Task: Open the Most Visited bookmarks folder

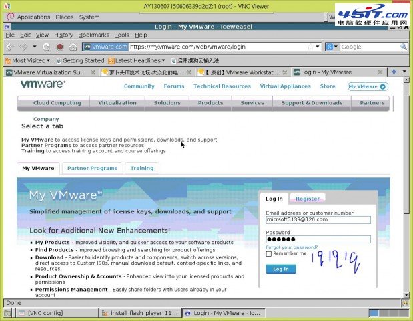Action: [x=27, y=60]
